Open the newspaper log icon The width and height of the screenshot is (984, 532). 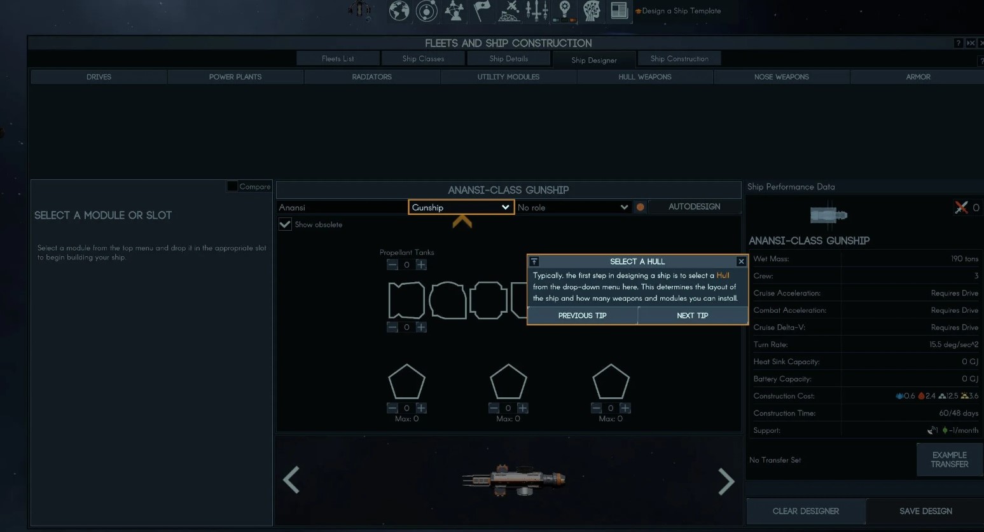619,11
